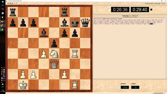
Task: Select the white rook on g4
Action: pyautogui.click(x=75, y=54)
